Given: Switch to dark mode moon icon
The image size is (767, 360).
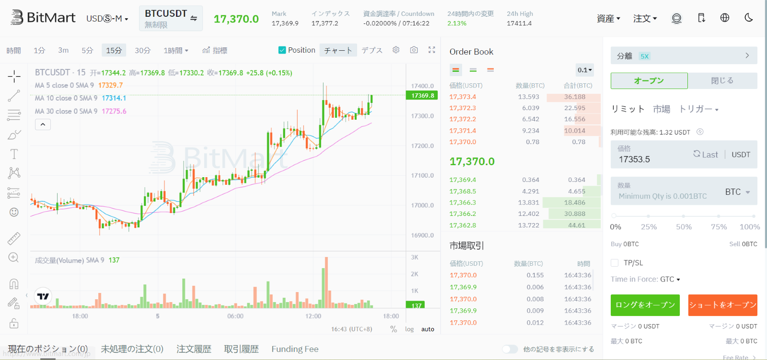Looking at the screenshot, I should coord(749,18).
